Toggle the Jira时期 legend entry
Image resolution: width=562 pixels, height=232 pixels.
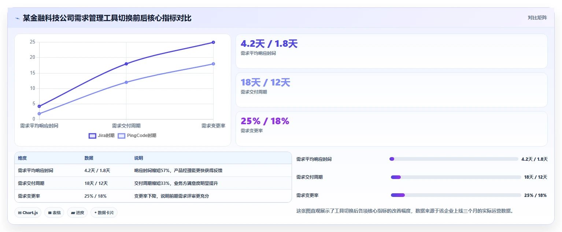tap(101, 136)
